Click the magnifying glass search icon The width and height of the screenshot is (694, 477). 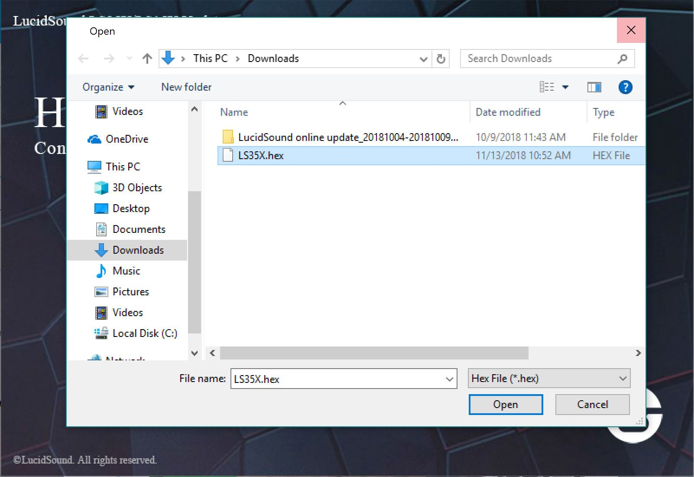(622, 59)
